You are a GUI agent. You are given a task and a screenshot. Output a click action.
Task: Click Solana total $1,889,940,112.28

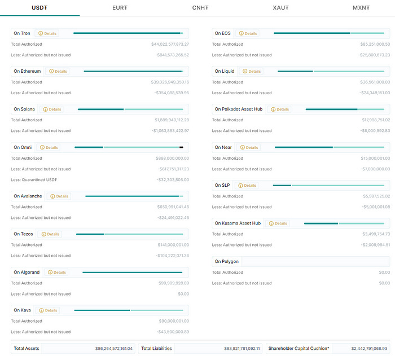tap(172, 120)
